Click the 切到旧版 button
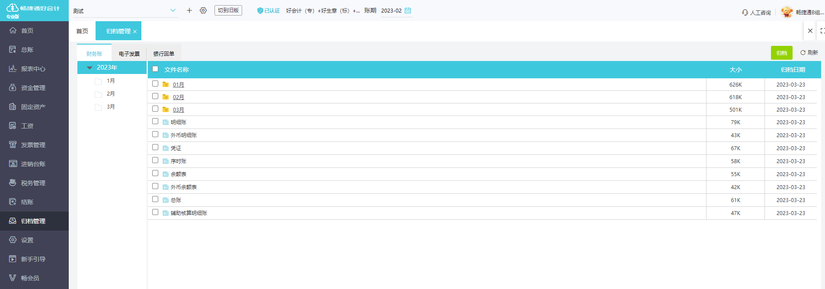Viewport: 825px width, 289px height. [228, 10]
